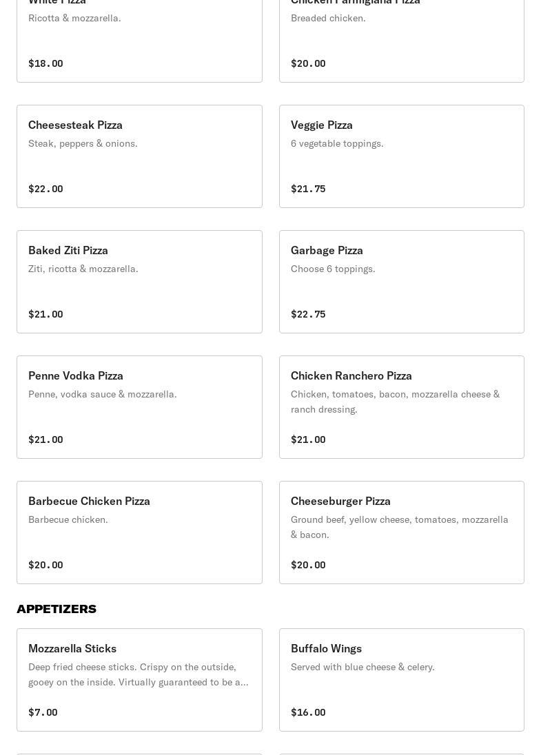Select the Veggie Pizza card
Screen dimensions: 541x755
pos(401,156)
